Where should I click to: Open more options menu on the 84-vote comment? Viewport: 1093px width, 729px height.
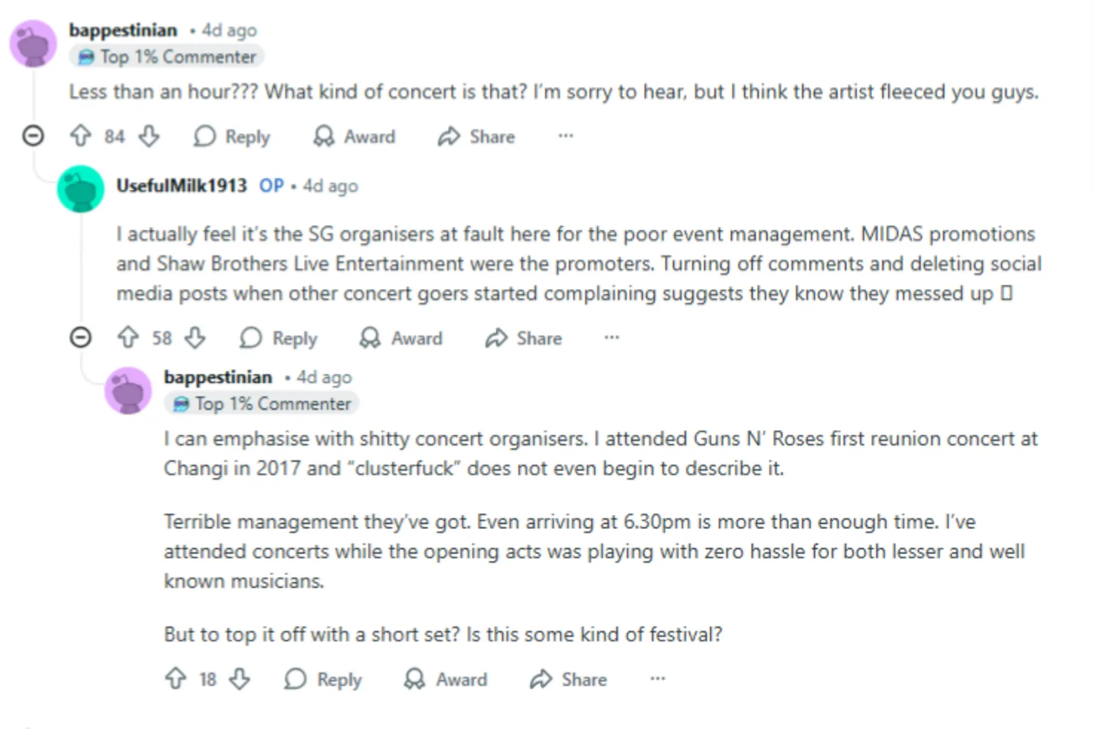click(566, 136)
